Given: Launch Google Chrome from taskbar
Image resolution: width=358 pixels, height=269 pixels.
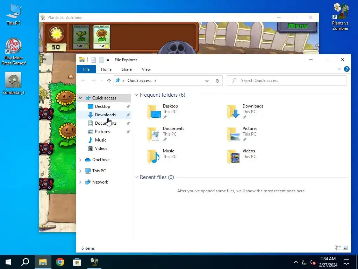Looking at the screenshot, I should click(60, 262).
